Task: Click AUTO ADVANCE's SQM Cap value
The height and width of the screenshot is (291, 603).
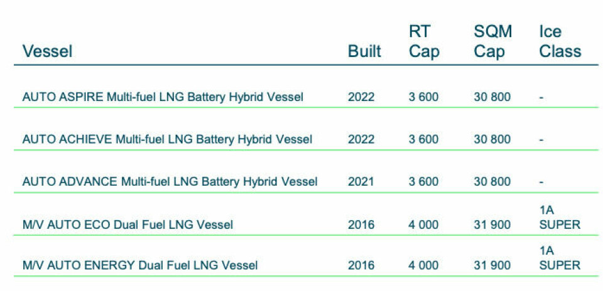Action: [492, 182]
